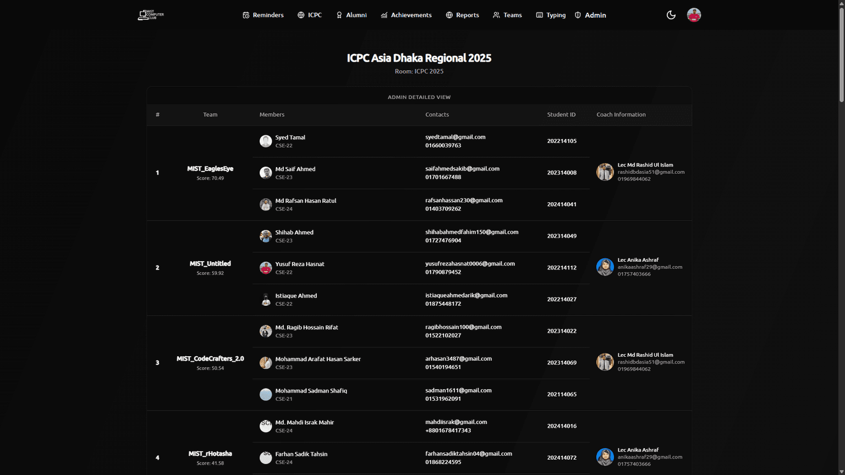This screenshot has width=845, height=475.
Task: Click coach avatar in MIST_Untitled row
Action: pyautogui.click(x=605, y=267)
